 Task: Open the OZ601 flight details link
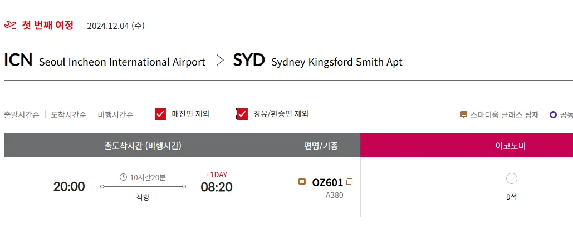(327, 182)
